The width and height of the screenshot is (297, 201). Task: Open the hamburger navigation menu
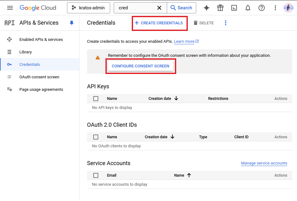[10, 8]
